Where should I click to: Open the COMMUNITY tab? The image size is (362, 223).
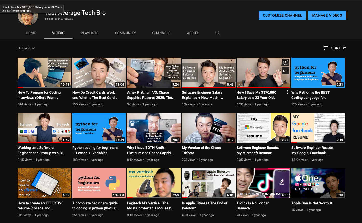click(125, 33)
